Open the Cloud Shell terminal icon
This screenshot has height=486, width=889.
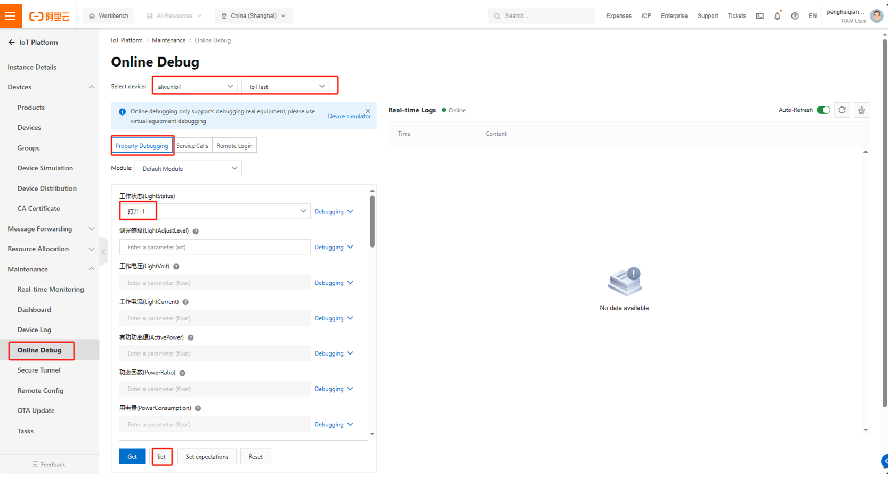click(759, 16)
